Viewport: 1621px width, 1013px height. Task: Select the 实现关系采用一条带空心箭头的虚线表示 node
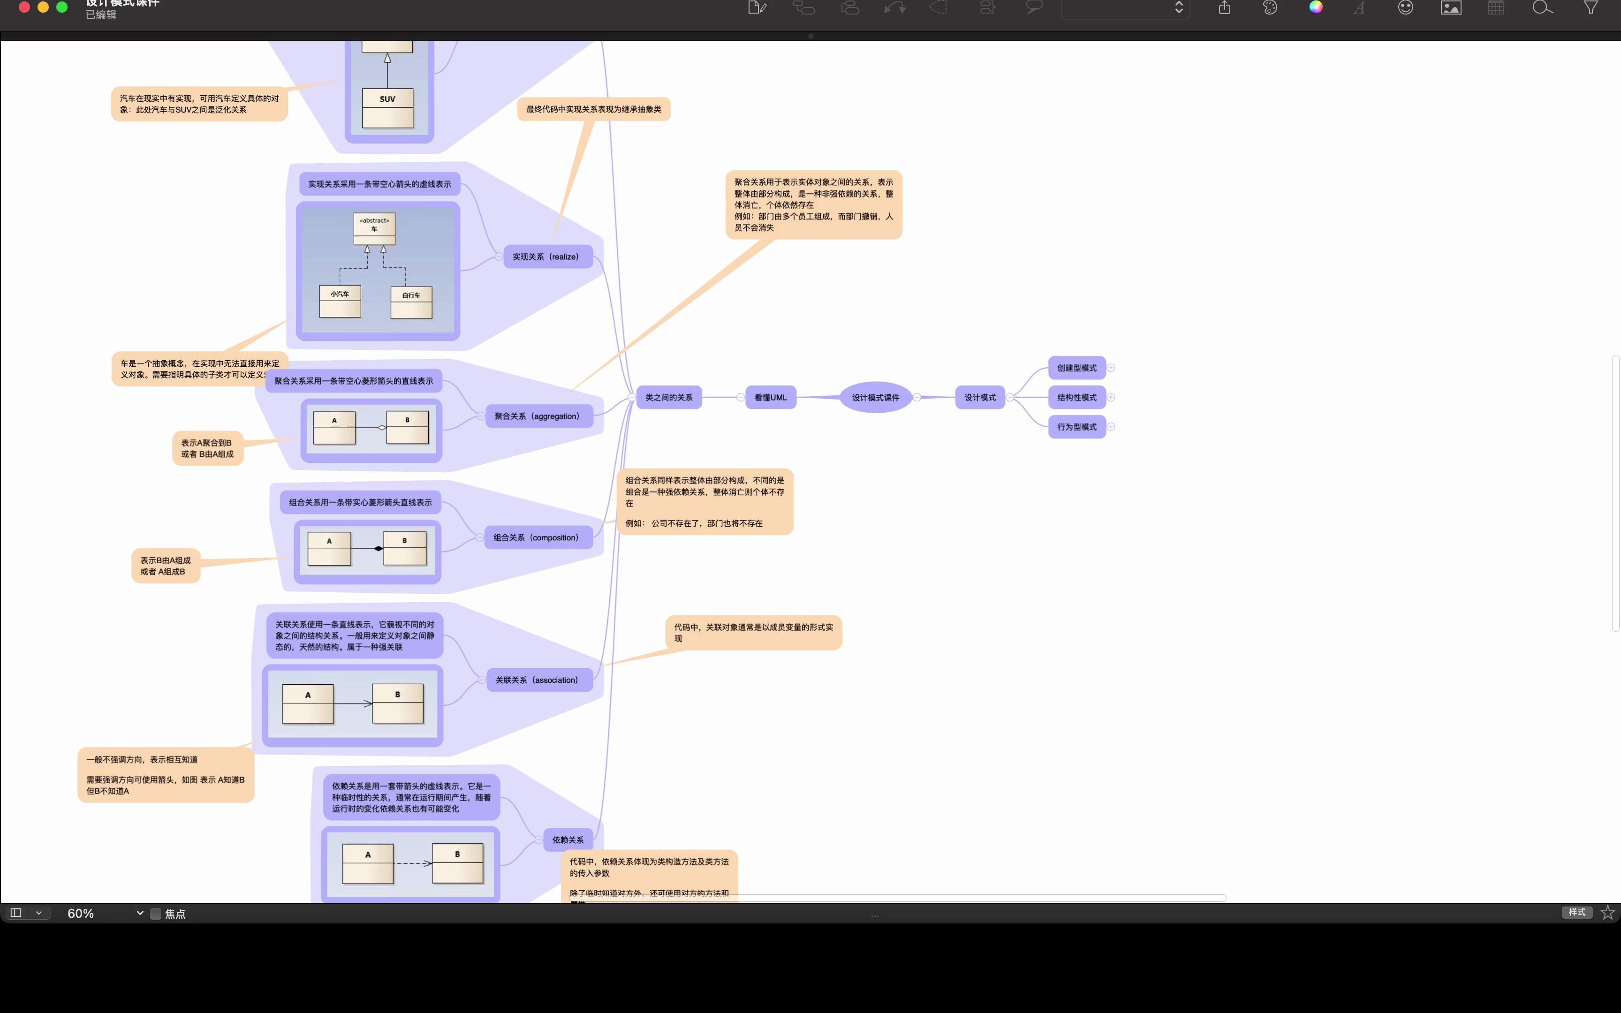379,184
